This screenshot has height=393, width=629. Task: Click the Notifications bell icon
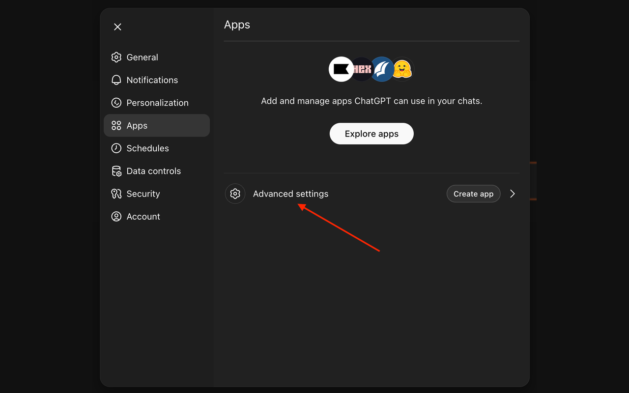pos(116,80)
